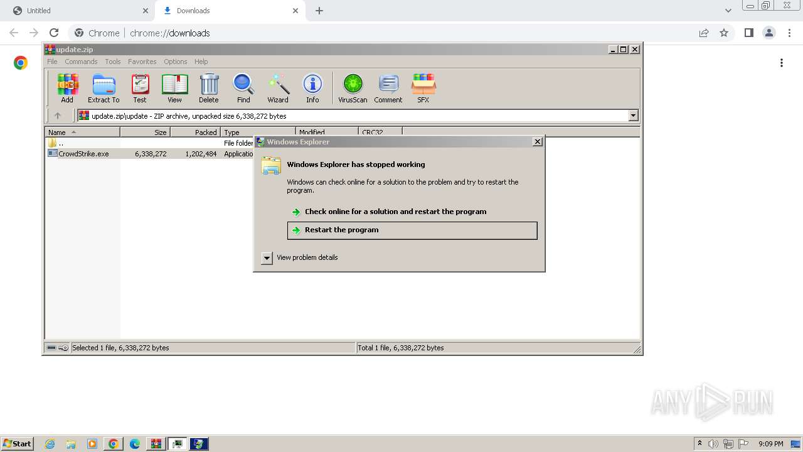The image size is (803, 452).
Task: Close the Downloads tab
Action: coord(296,11)
